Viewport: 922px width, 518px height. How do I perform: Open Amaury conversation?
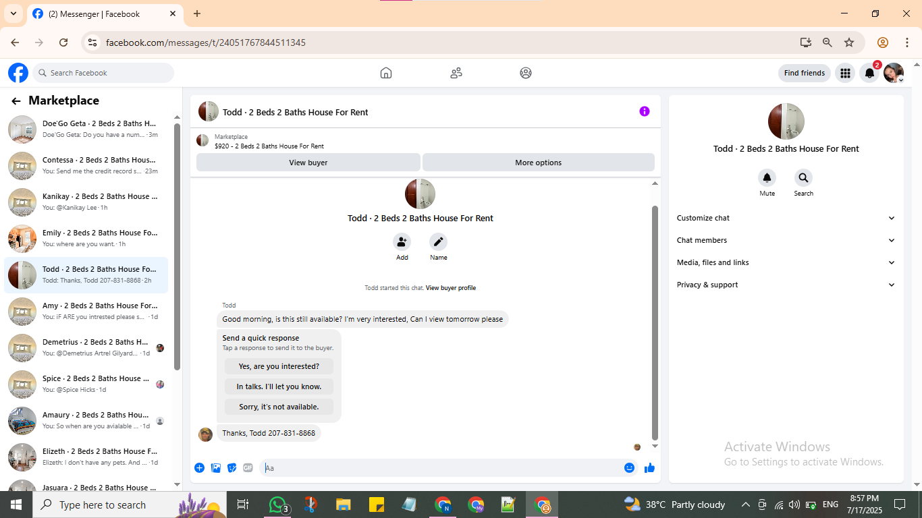tap(86, 420)
